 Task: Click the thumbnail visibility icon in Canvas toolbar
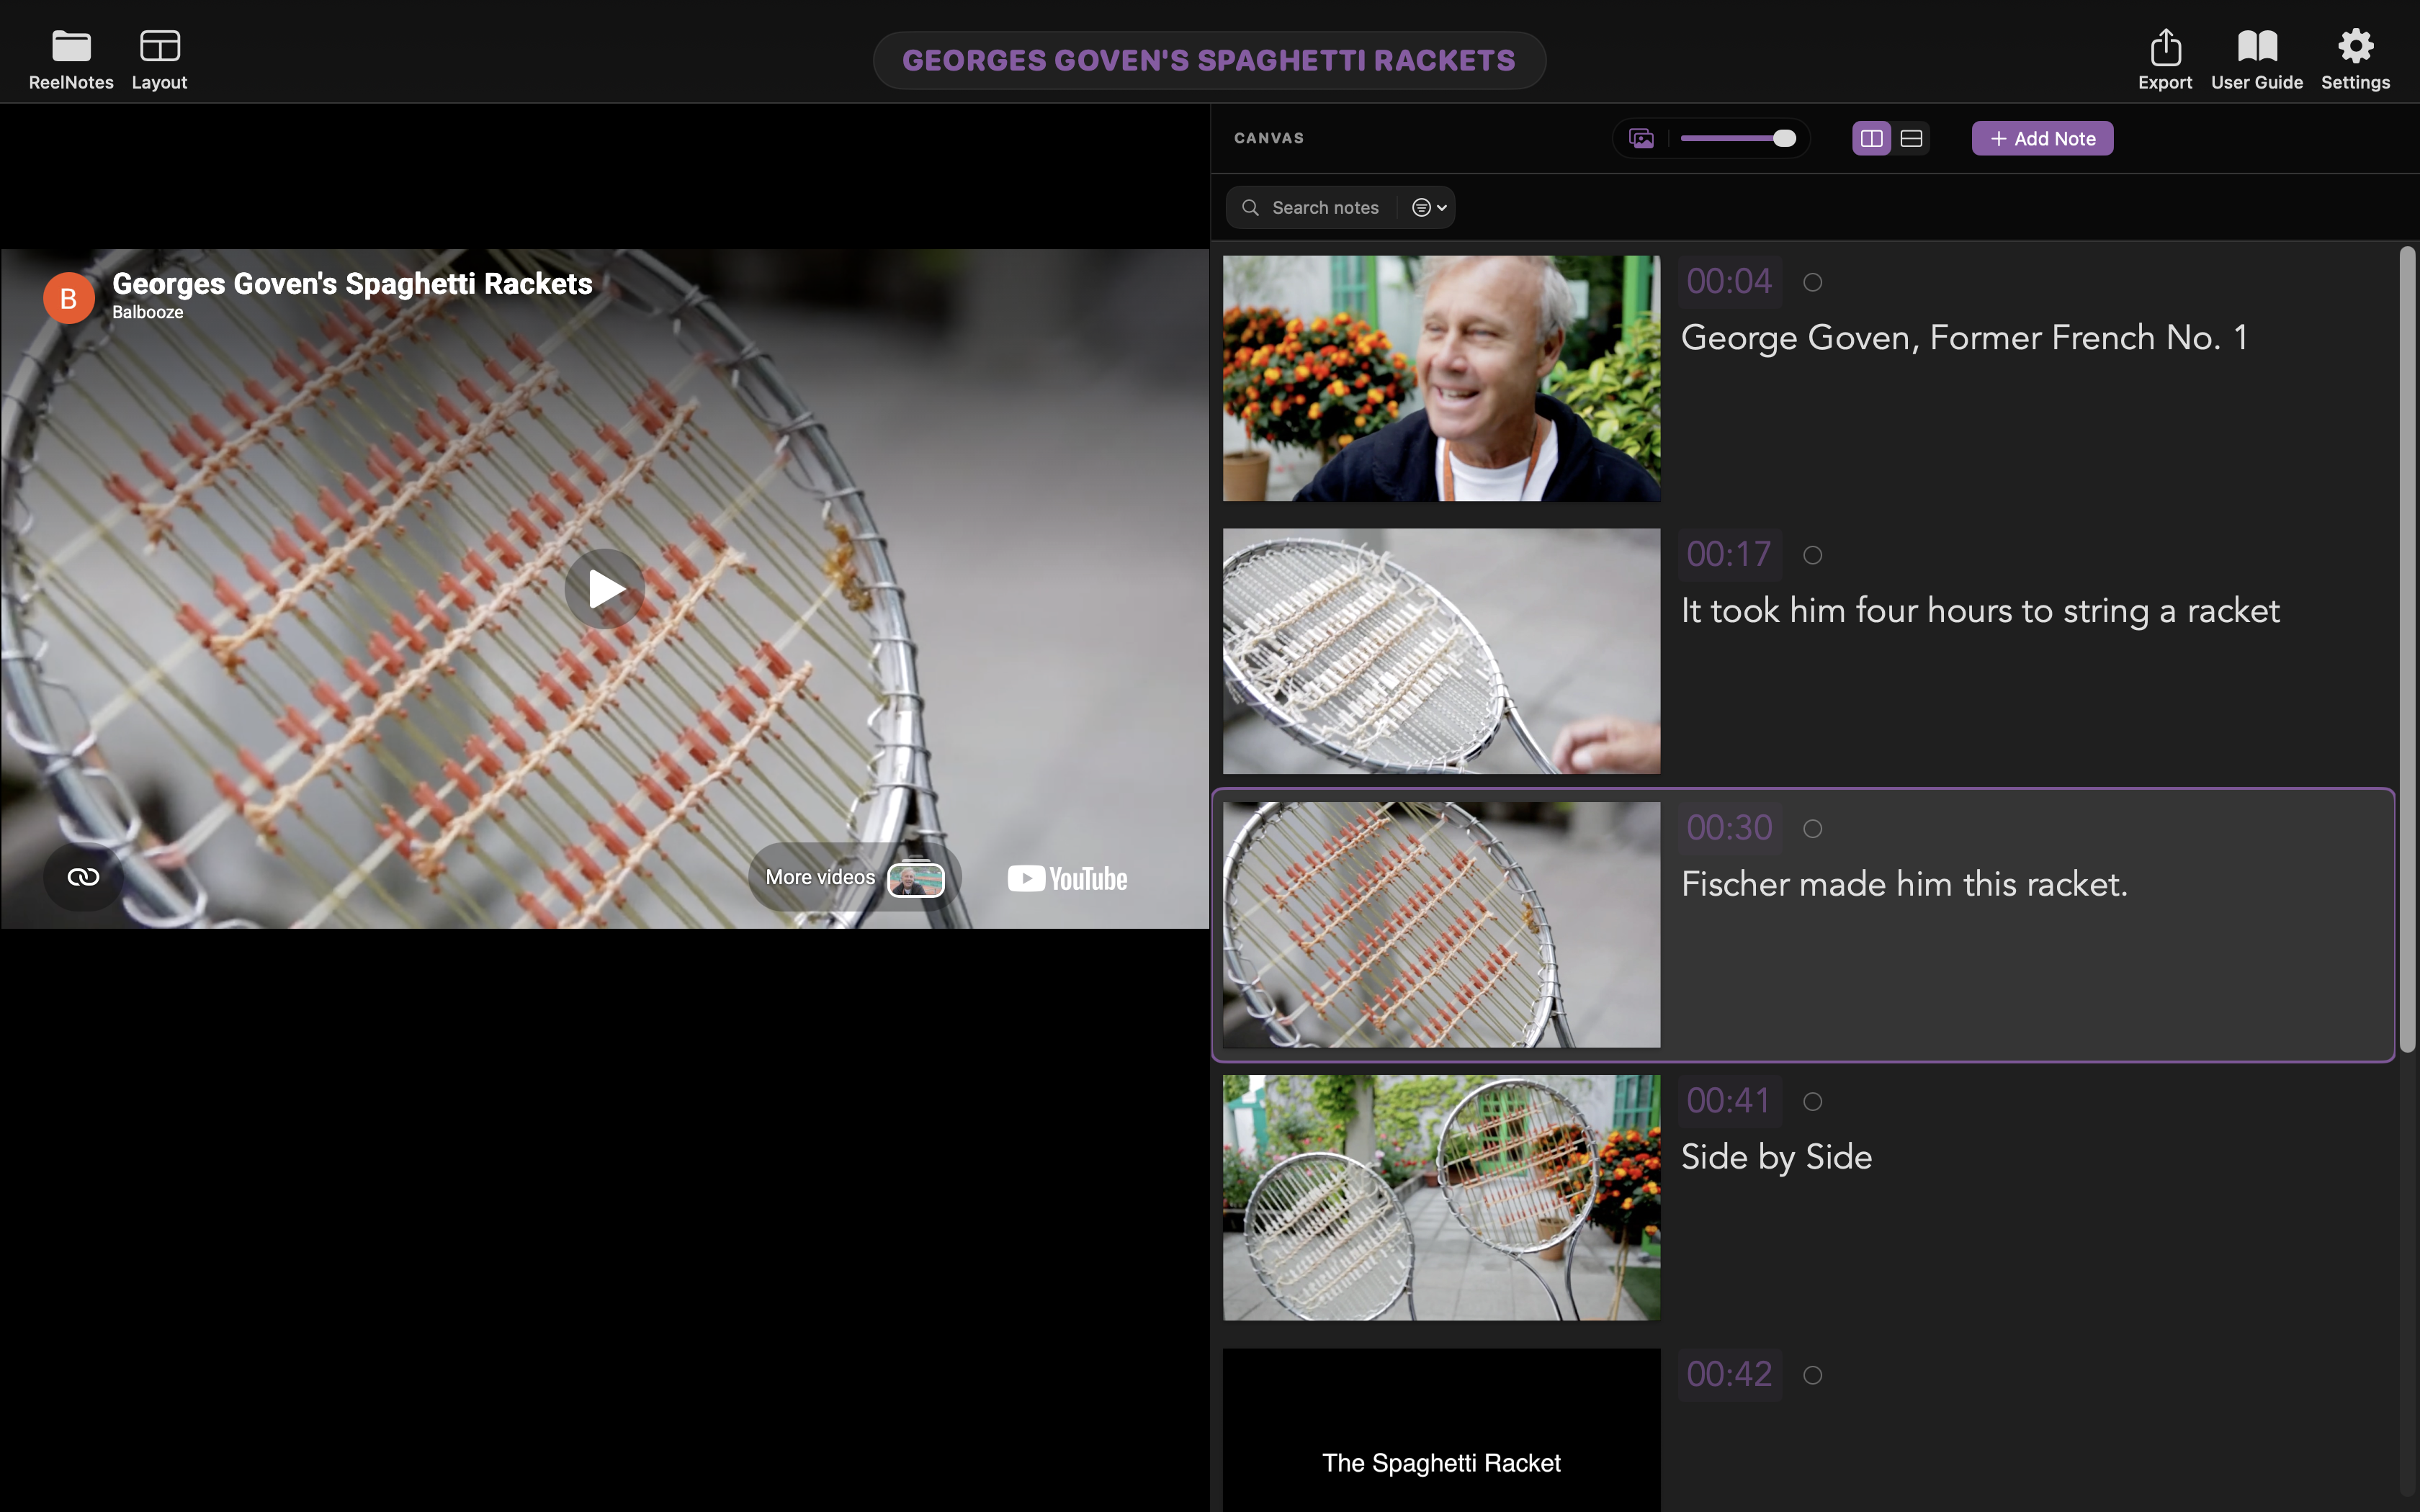click(1641, 138)
